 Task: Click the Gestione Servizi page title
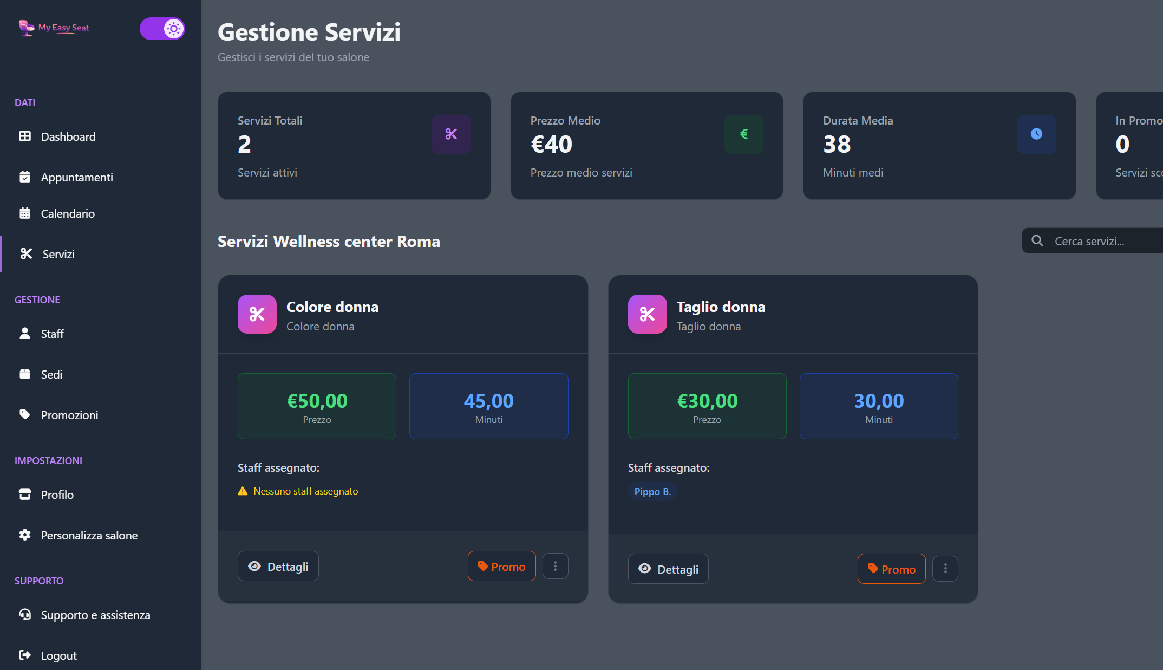click(309, 32)
